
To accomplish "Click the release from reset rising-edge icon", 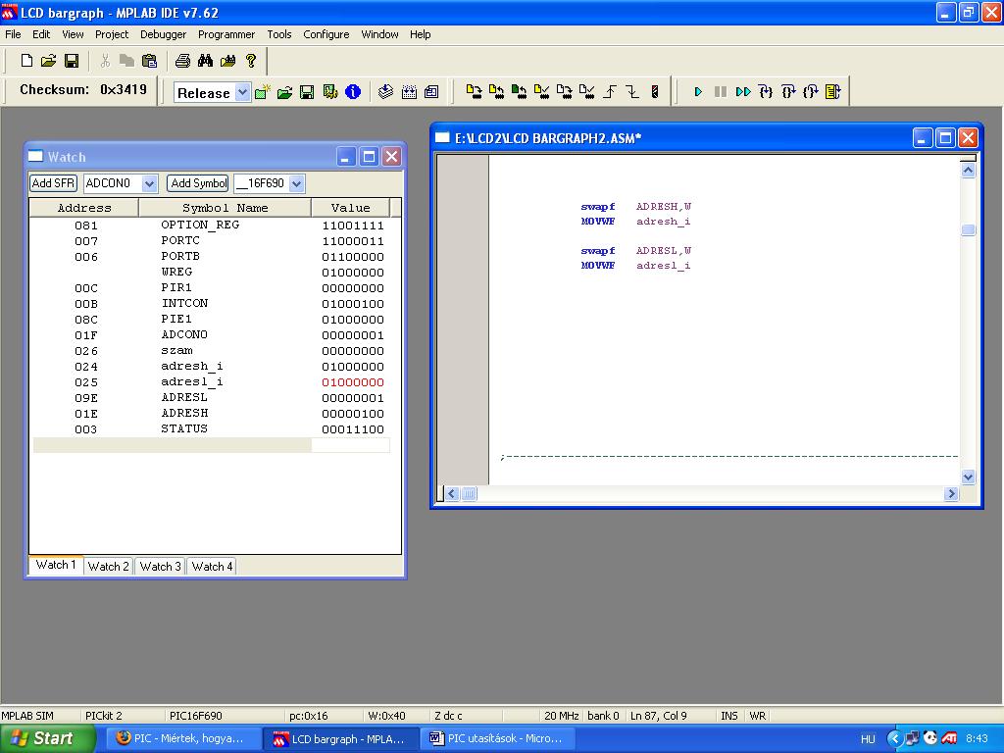I will tap(610, 92).
